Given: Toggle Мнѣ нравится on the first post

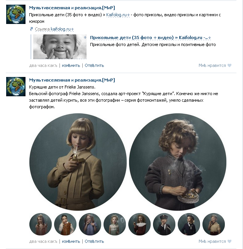Looking at the screenshot, I should point(212,65).
